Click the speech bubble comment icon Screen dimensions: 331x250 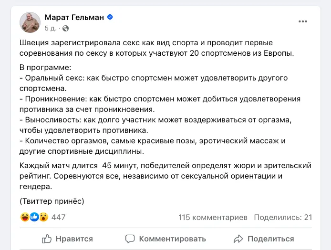pyautogui.click(x=130, y=239)
